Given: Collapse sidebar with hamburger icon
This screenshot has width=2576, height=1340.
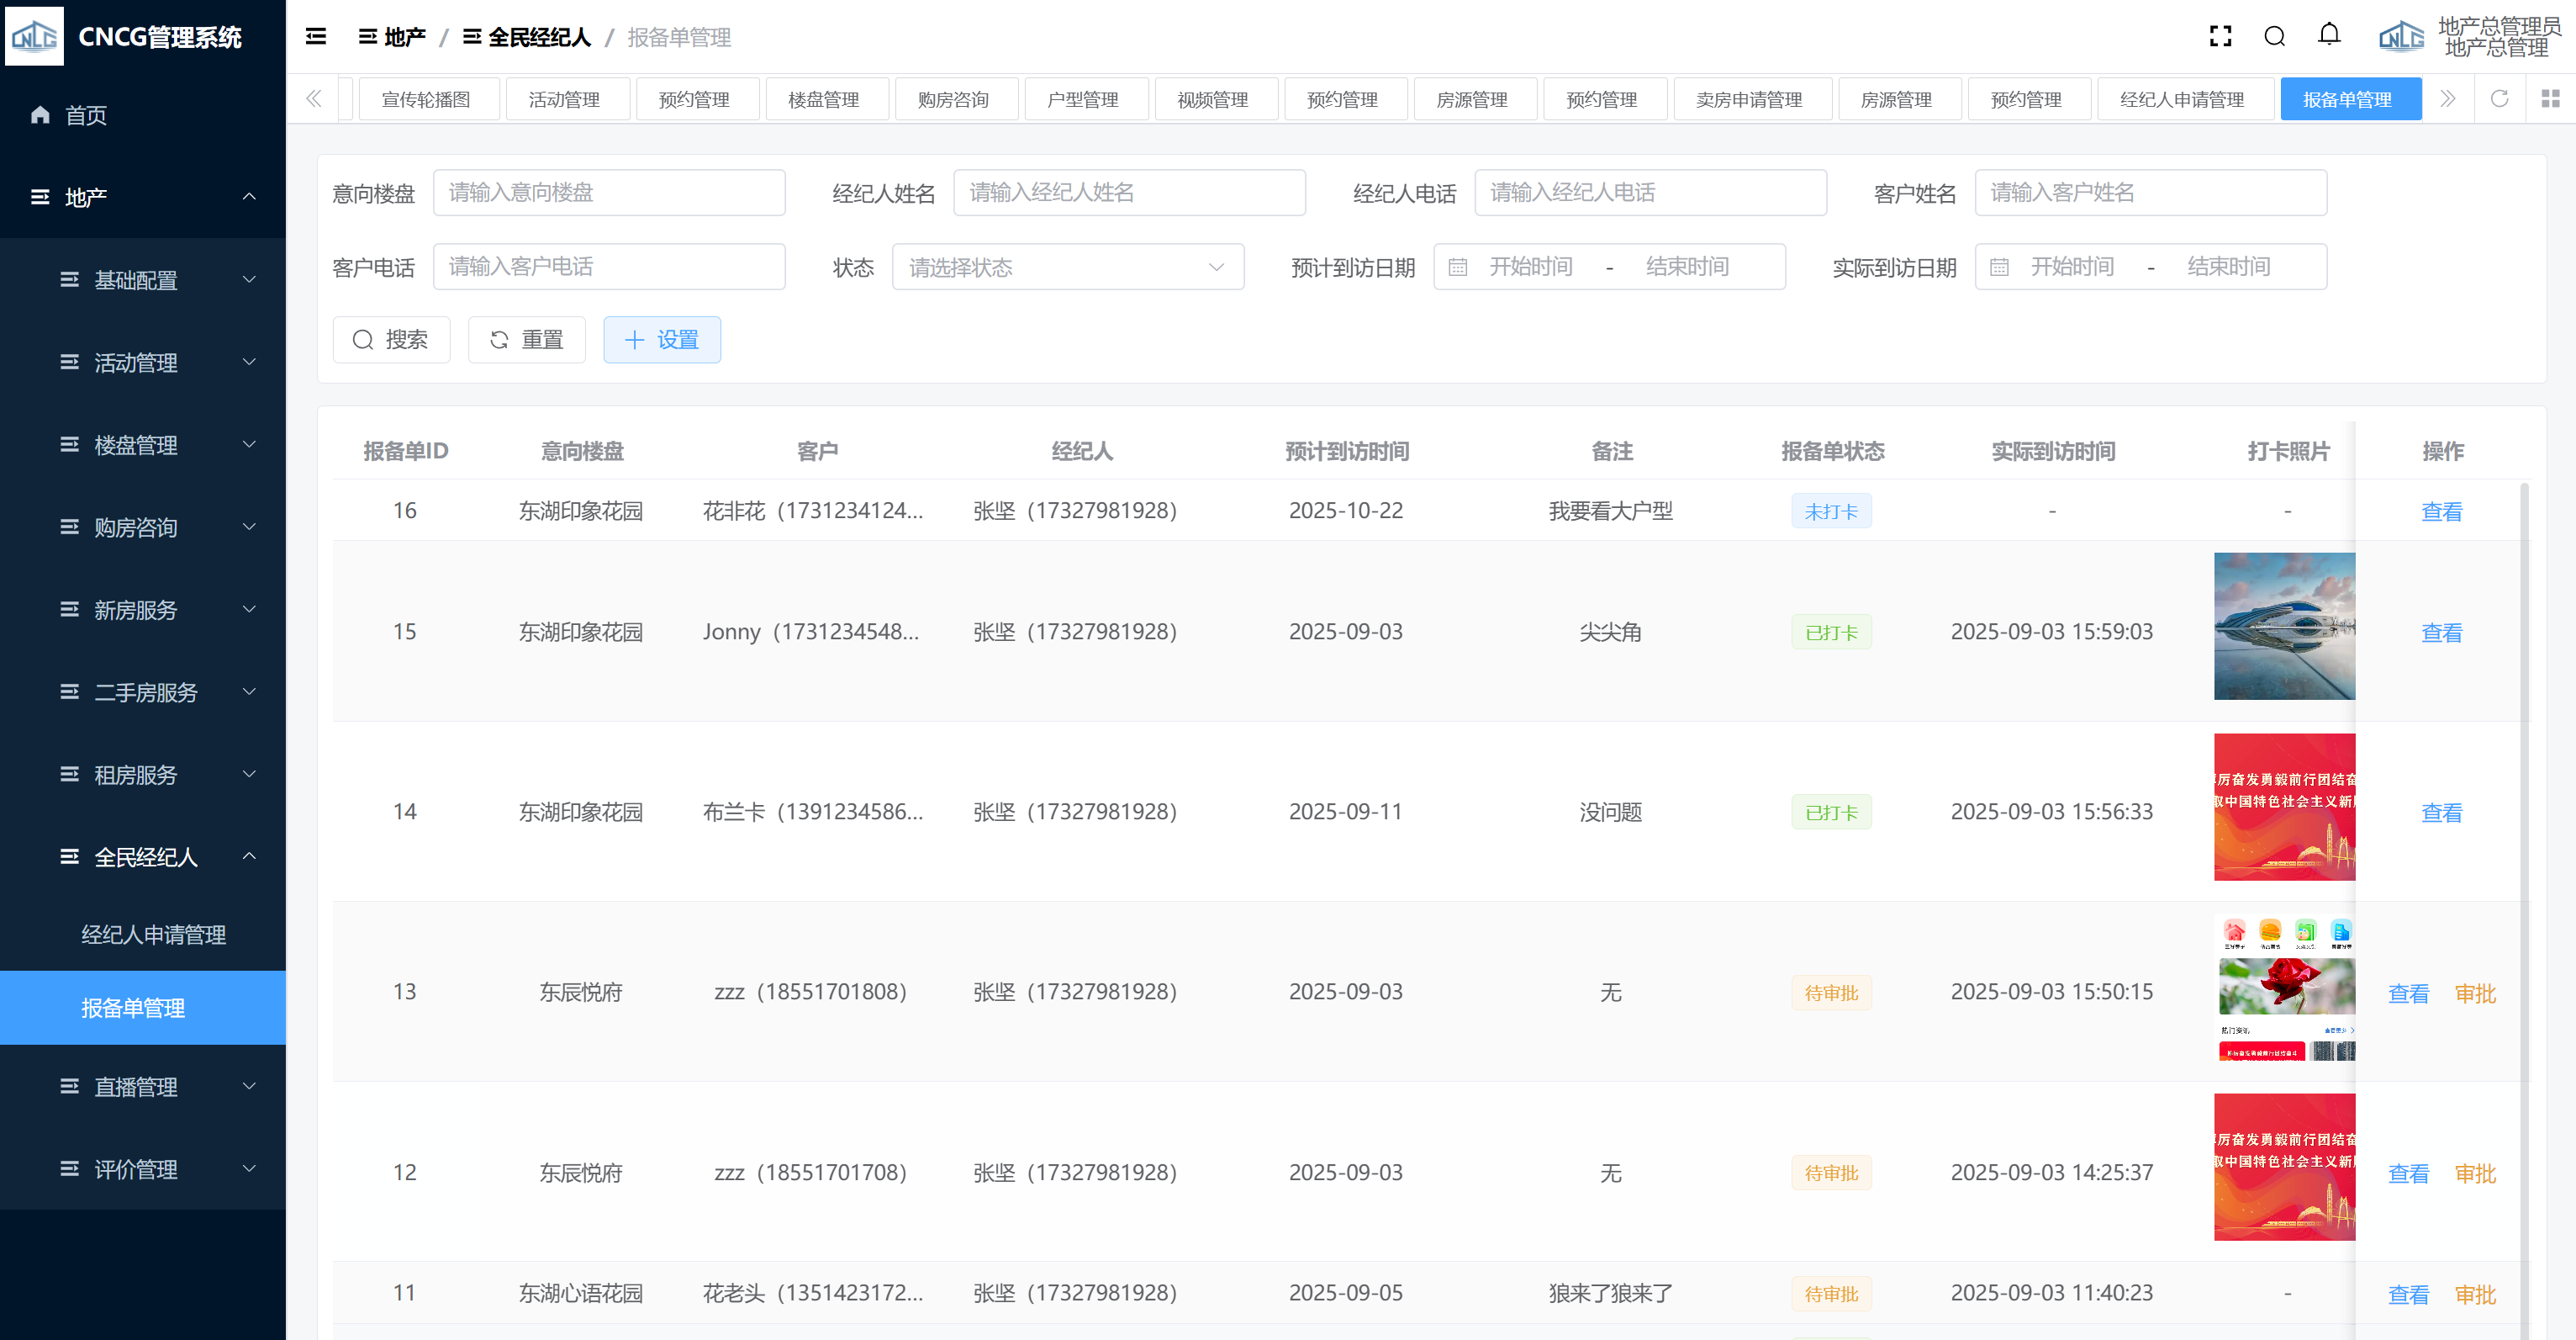Looking at the screenshot, I should pyautogui.click(x=316, y=37).
